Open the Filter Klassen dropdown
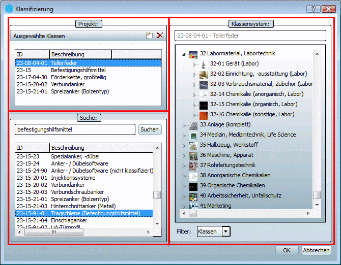Screen dimensions: 341x265 (226, 231)
